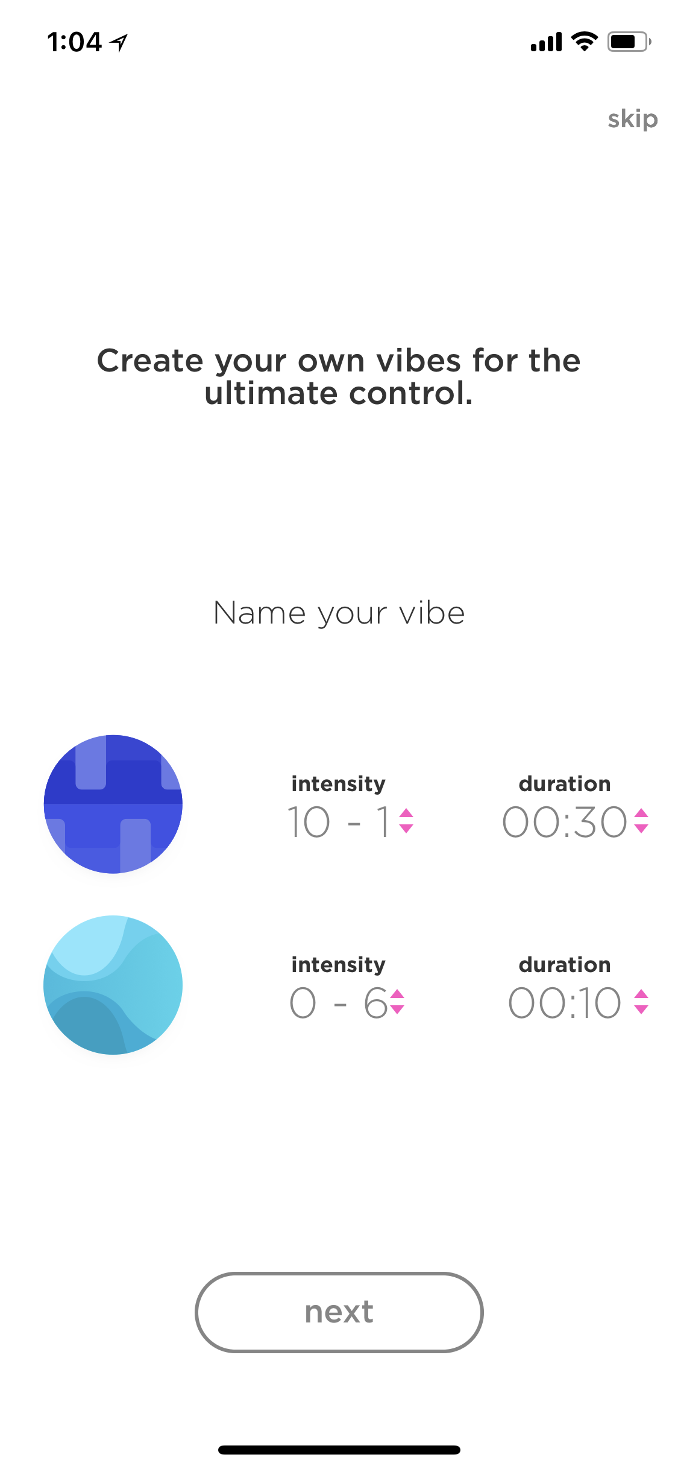Tap the next button
The image size is (678, 1469).
click(x=339, y=1312)
